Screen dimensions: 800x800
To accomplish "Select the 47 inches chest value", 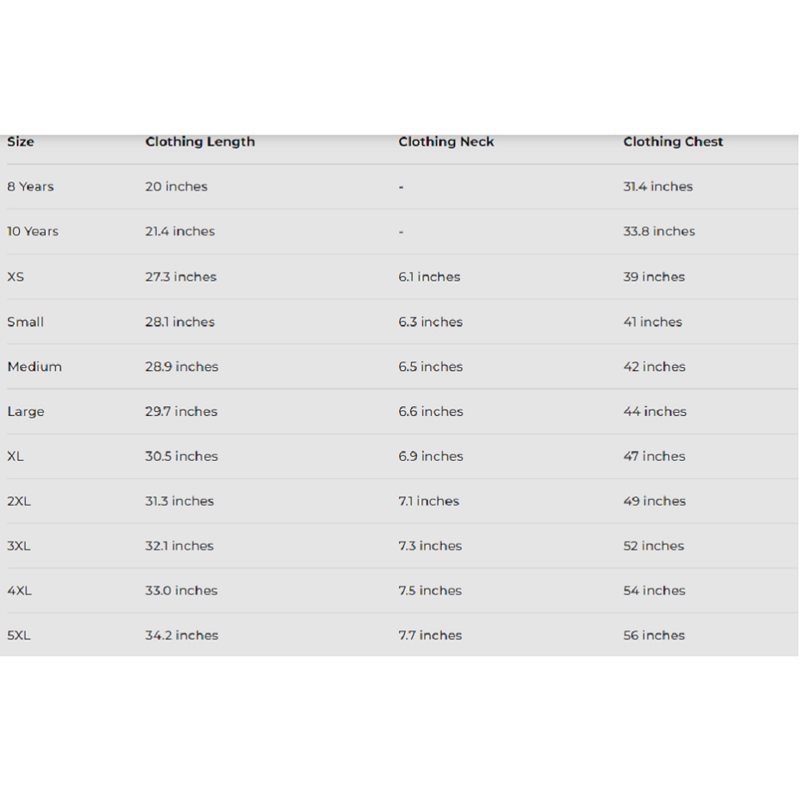I will 654,456.
